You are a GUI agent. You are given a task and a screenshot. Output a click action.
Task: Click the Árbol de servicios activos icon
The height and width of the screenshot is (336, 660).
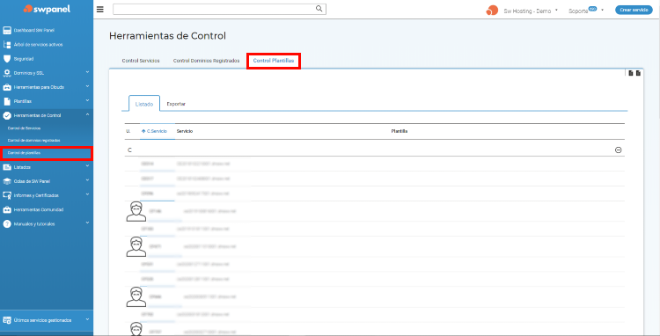(x=6, y=45)
